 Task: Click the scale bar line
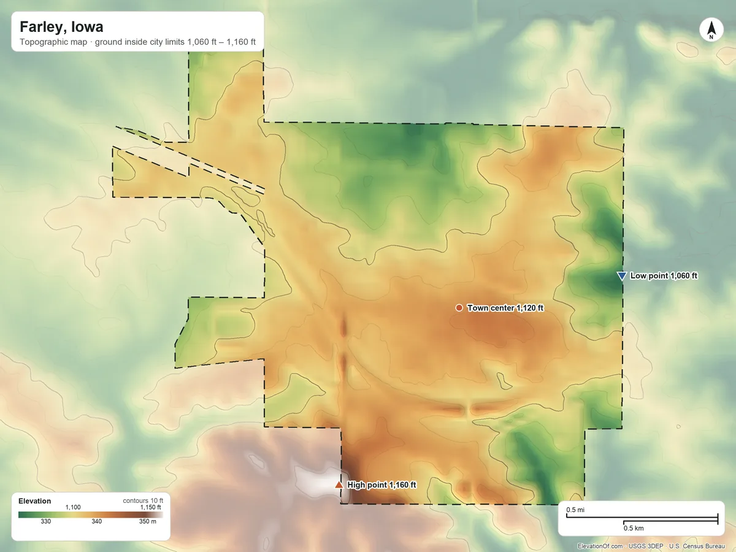(642, 519)
